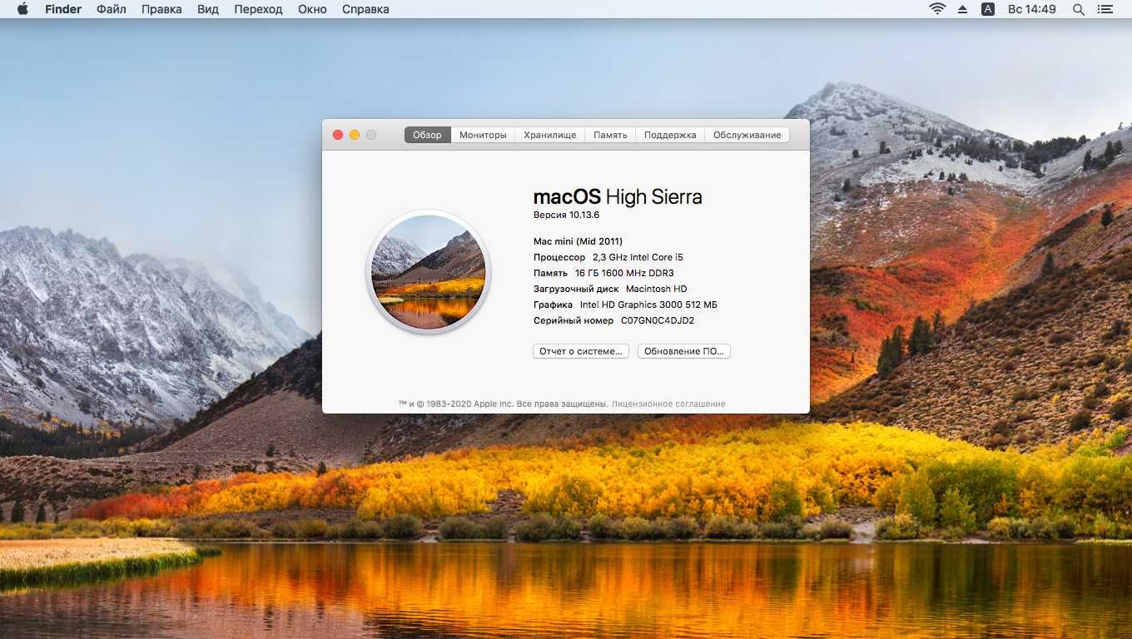Click the clock showing Вс 14:49
The image size is (1132, 639).
coord(1032,9)
